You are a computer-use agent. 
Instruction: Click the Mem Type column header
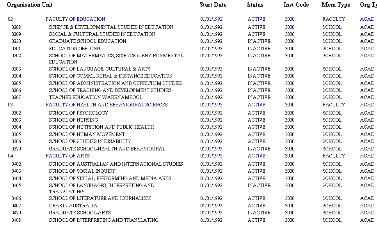336,5
